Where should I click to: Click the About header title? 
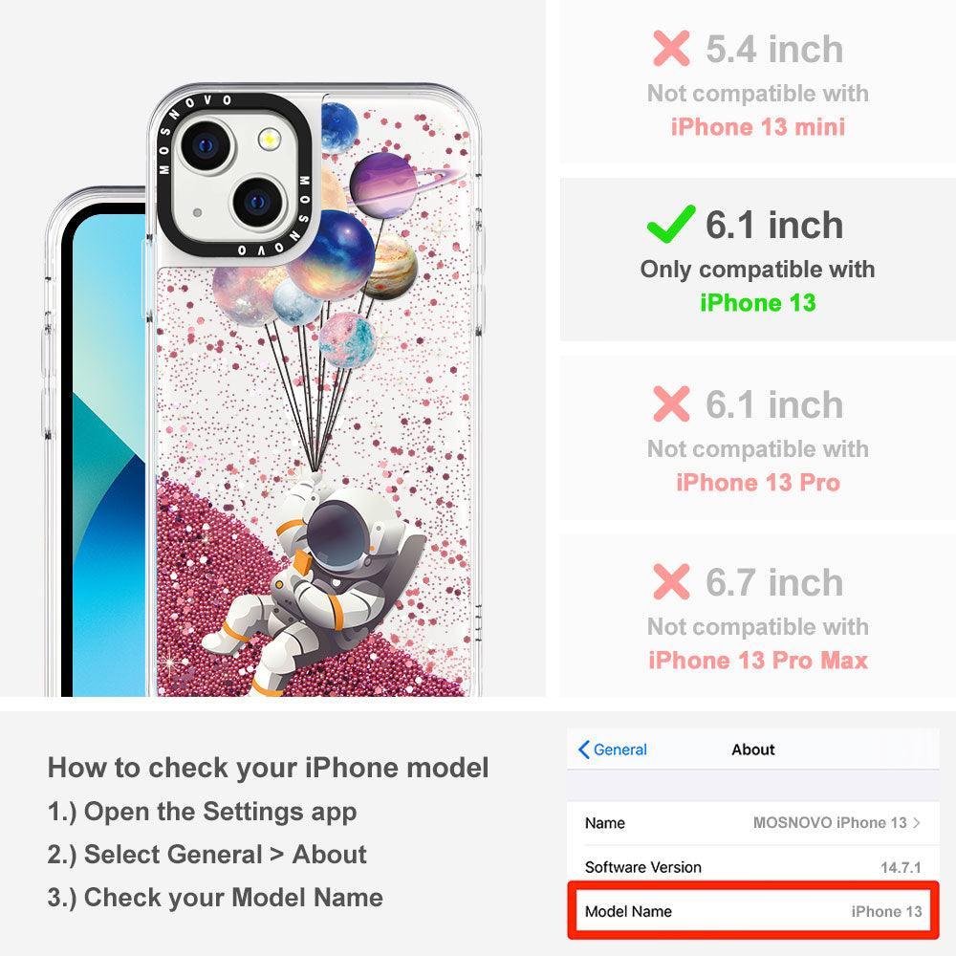pos(753,750)
